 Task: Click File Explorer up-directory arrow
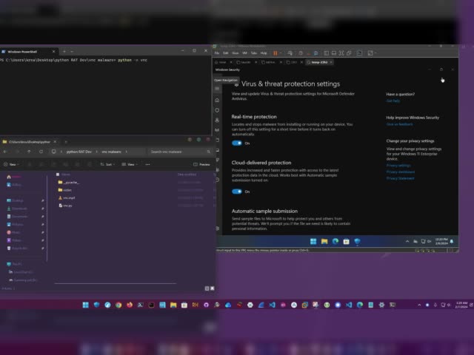coord(29,152)
